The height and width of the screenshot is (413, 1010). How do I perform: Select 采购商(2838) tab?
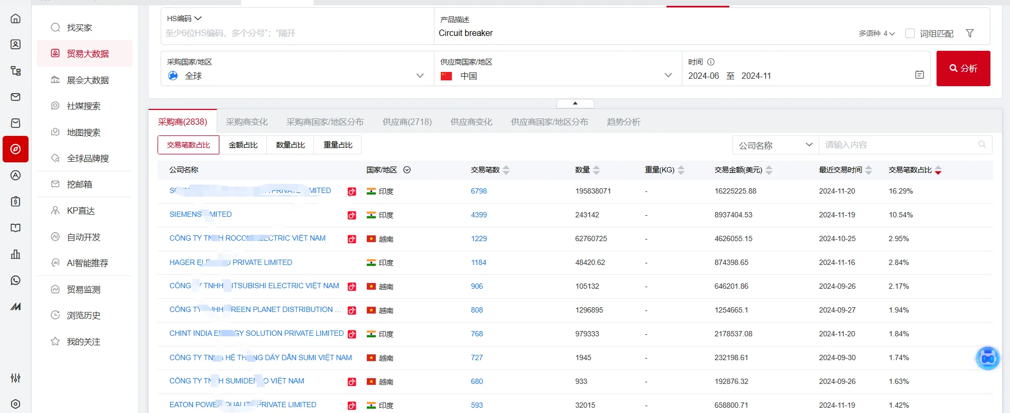pyautogui.click(x=182, y=122)
